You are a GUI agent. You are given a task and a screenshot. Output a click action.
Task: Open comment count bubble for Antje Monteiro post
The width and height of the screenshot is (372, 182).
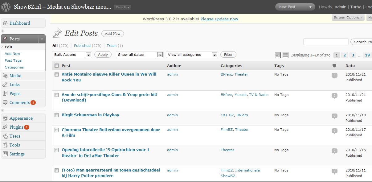334,76
